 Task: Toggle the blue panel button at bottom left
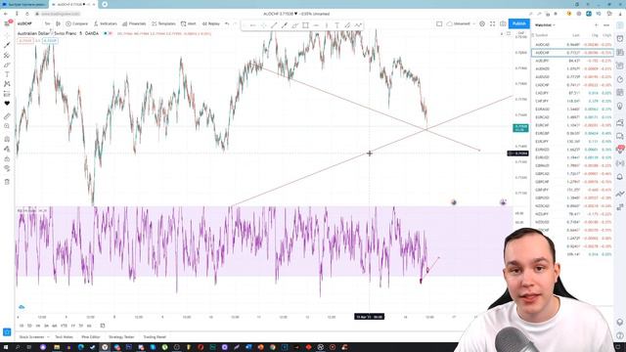tap(7, 332)
